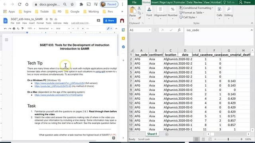Open Google Calendar side panel icon
Viewport: 255px width, 143px height.
click(x=123, y=30)
